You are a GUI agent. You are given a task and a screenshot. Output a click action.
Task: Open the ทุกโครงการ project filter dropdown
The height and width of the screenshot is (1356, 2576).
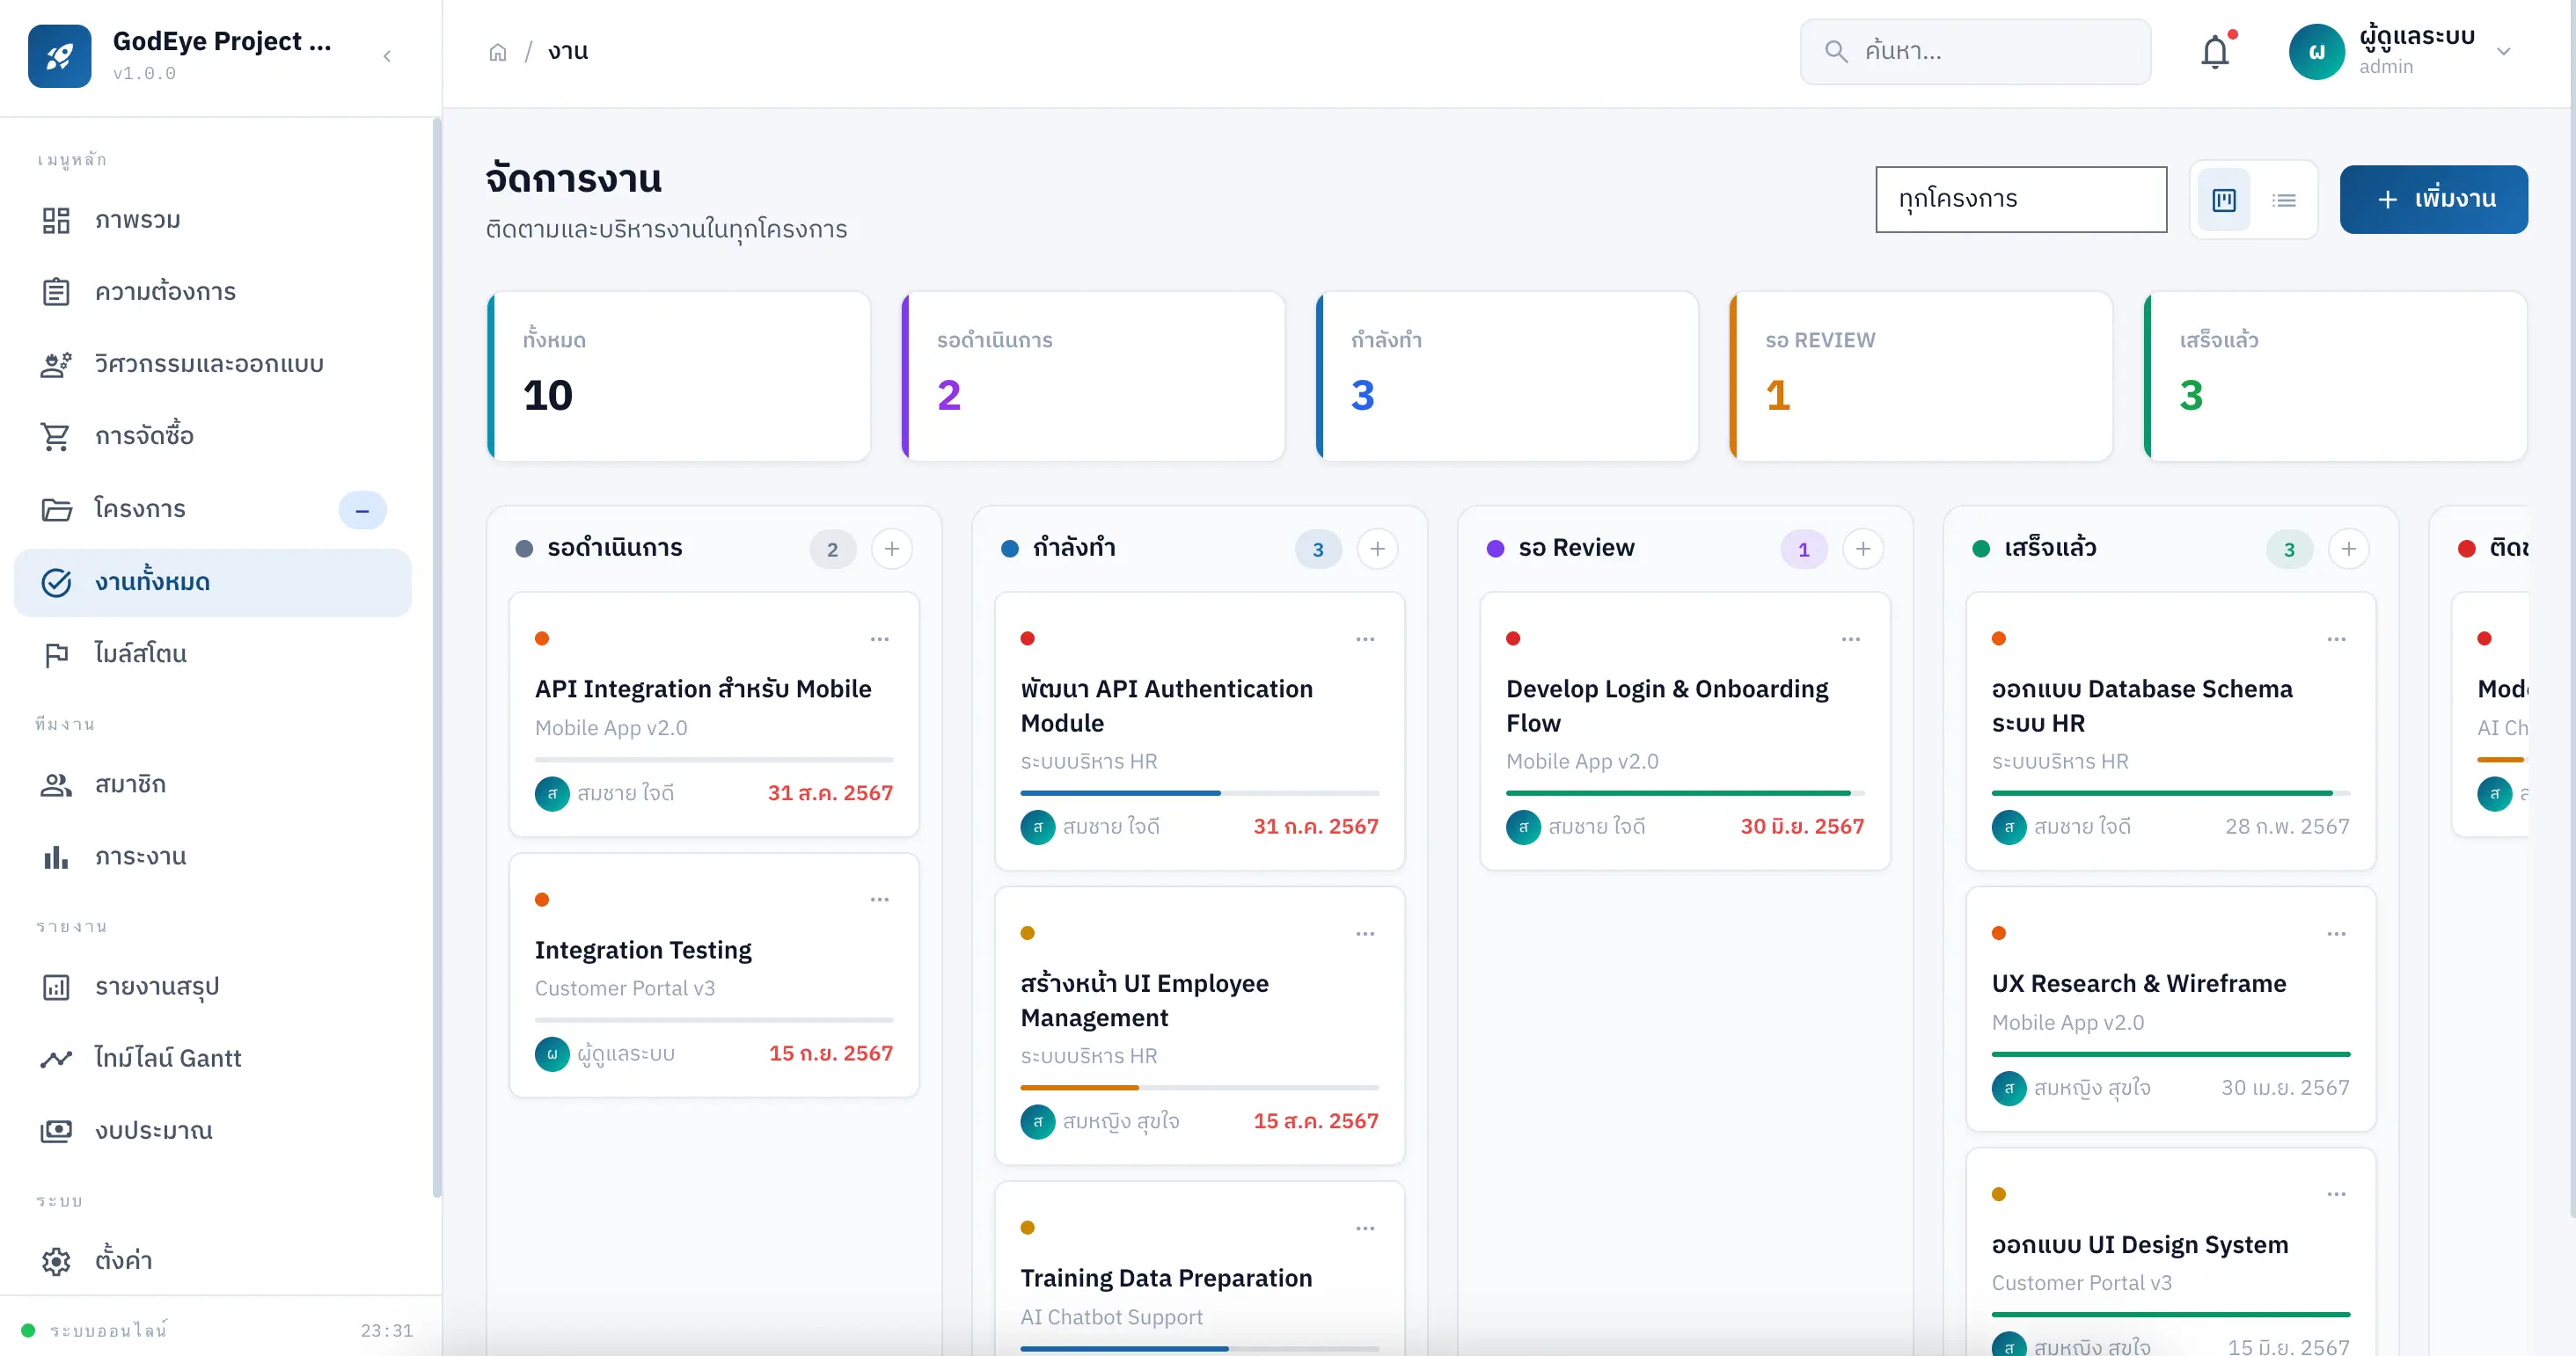pos(2021,200)
